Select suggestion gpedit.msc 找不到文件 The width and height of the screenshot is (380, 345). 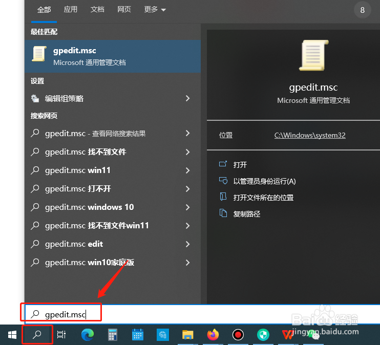pos(113,152)
